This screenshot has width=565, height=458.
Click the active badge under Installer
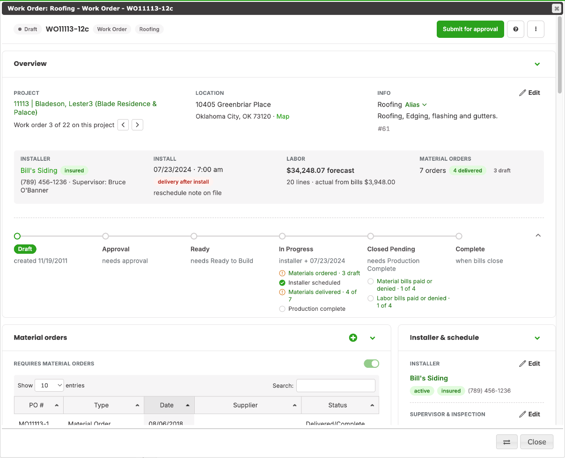422,391
